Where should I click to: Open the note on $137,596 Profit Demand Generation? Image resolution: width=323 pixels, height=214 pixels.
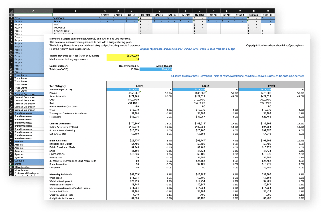(x=272, y=122)
